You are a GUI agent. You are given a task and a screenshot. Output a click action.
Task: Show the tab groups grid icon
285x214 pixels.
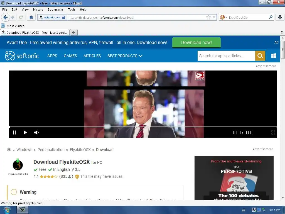coord(282,32)
